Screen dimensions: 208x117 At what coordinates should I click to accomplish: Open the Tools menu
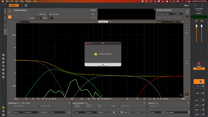point(22,1)
